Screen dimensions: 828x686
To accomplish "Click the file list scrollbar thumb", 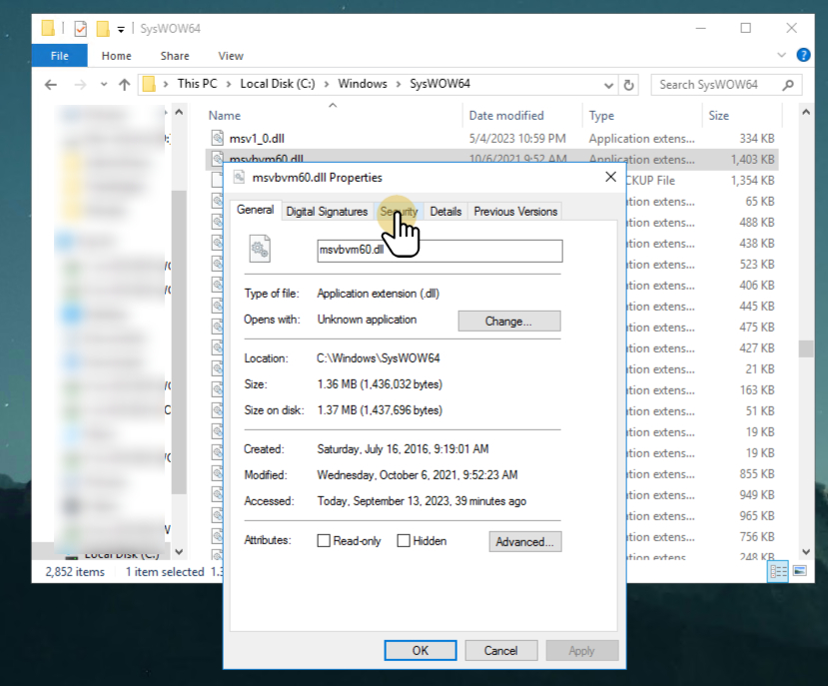I will click(806, 349).
